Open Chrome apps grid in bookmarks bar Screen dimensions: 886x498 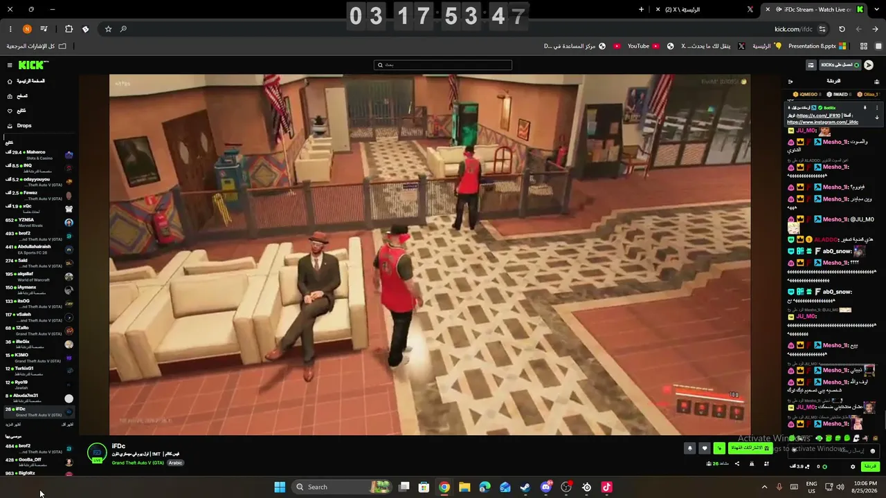coord(863,46)
